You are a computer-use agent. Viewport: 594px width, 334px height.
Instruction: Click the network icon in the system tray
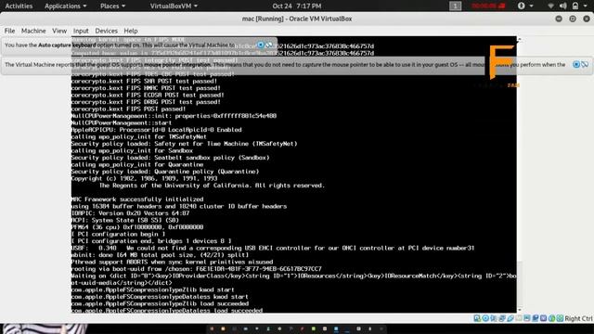tap(551, 6)
